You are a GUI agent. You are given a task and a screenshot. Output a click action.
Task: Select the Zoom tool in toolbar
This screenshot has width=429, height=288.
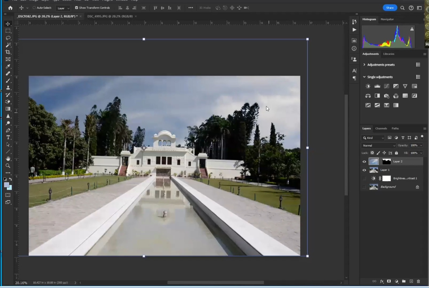click(8, 166)
